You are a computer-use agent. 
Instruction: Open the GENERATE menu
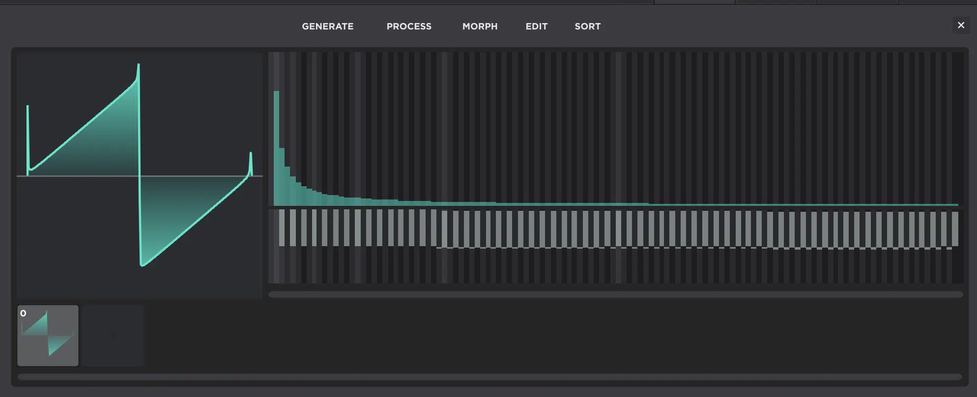327,27
